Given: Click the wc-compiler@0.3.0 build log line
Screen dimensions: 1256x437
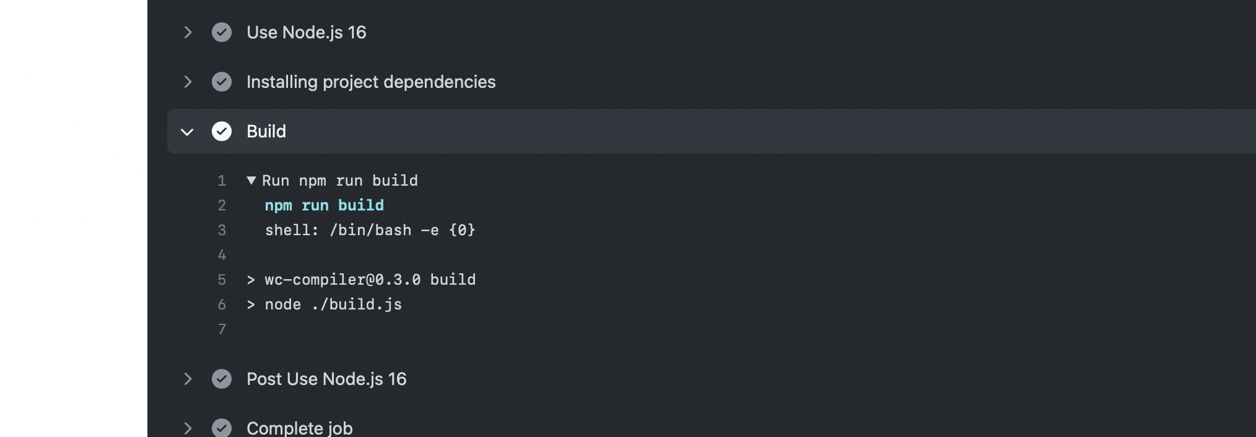Looking at the screenshot, I should coord(361,280).
